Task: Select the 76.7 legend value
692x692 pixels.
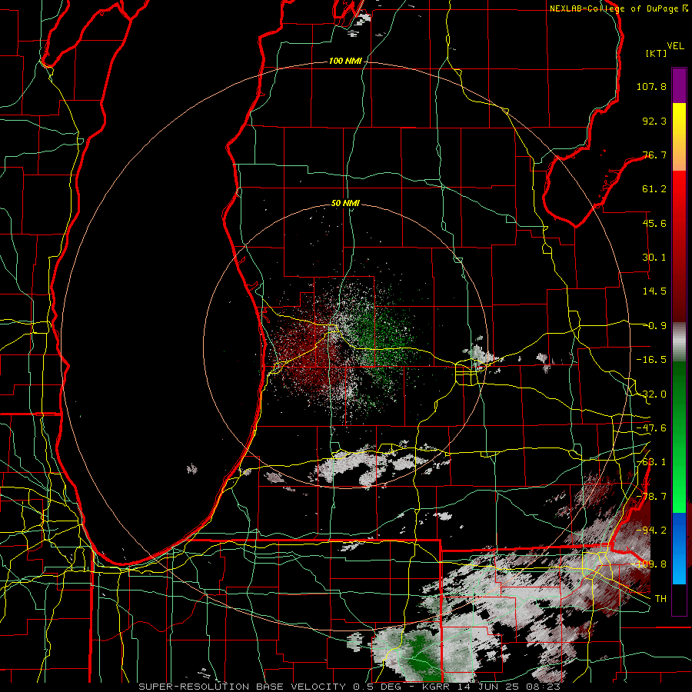Action: point(654,155)
